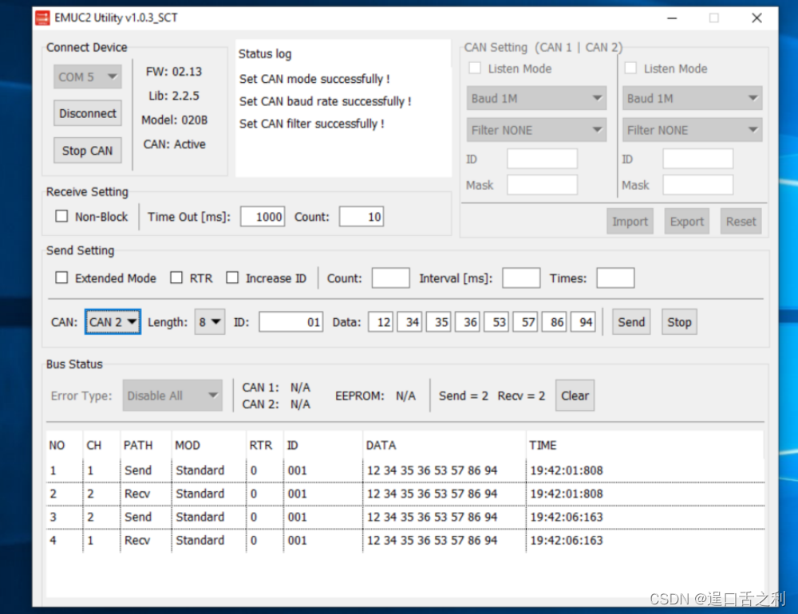
Task: Enable Listen Mode for CAN 2
Action: click(x=630, y=68)
